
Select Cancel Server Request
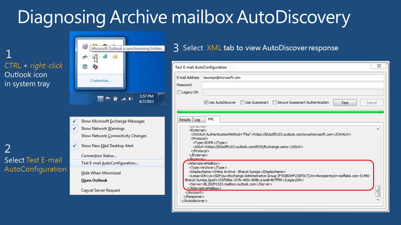[x=117, y=190]
